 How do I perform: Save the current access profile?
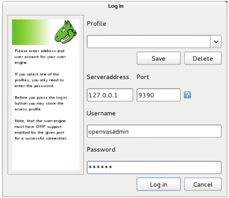click(x=159, y=58)
